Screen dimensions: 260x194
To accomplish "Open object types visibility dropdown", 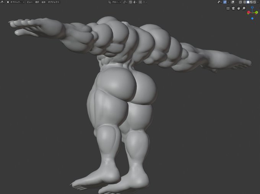I will coord(220,2).
